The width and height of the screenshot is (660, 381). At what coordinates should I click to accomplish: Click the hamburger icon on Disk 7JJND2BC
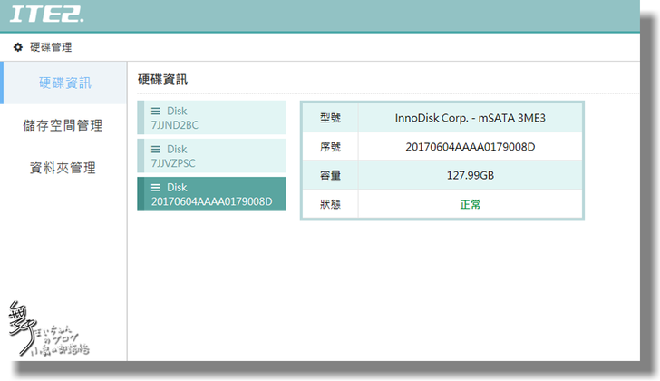click(x=155, y=111)
